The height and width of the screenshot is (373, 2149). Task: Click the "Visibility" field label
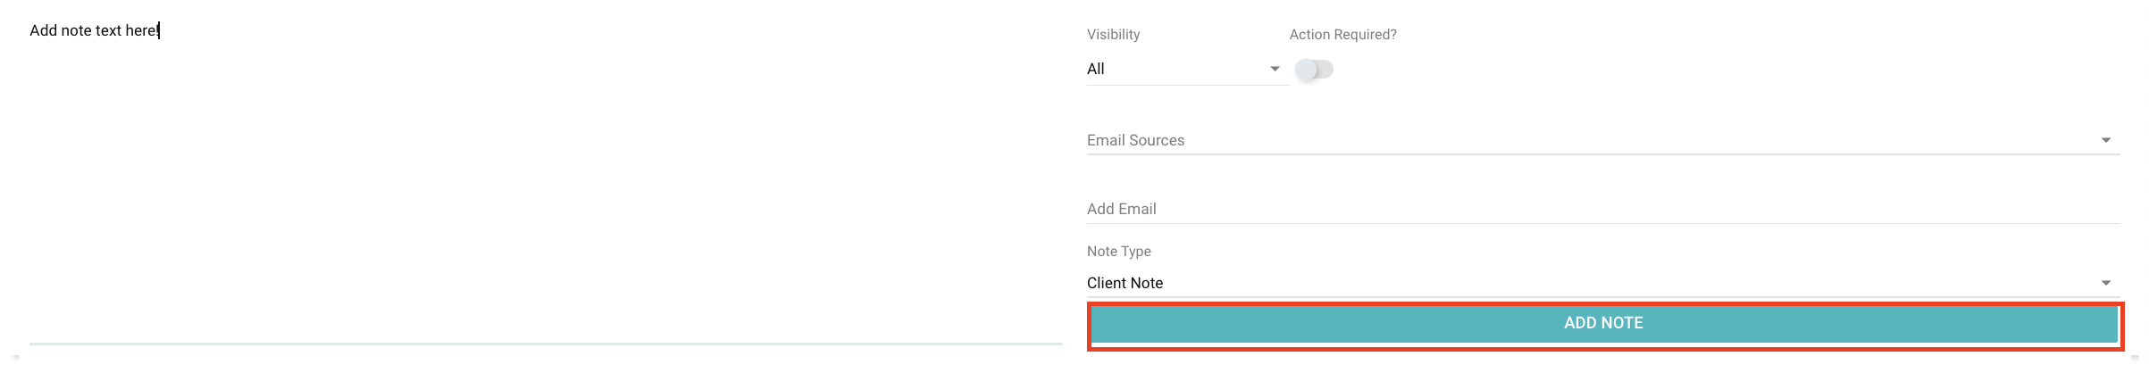click(x=1113, y=34)
